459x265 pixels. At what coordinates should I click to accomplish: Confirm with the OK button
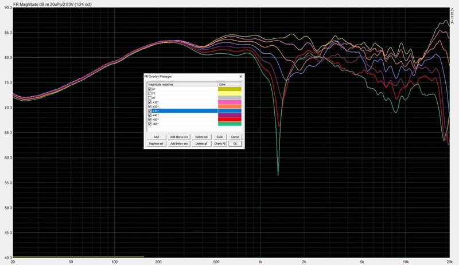235,144
